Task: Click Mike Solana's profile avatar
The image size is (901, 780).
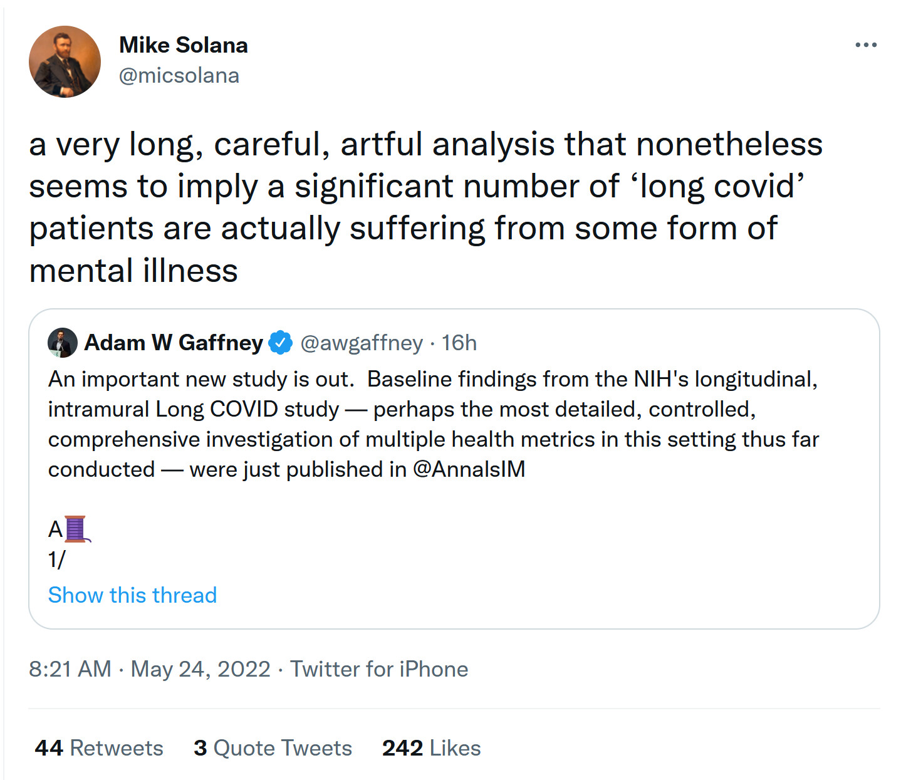Action: coord(65,61)
